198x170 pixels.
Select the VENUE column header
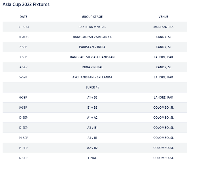(x=163, y=17)
